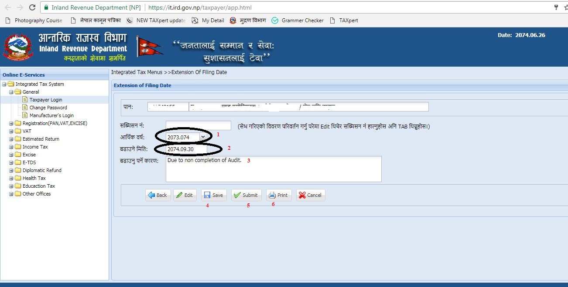Click the Taxpayer Login document icon
The height and width of the screenshot is (287, 568).
click(x=25, y=100)
